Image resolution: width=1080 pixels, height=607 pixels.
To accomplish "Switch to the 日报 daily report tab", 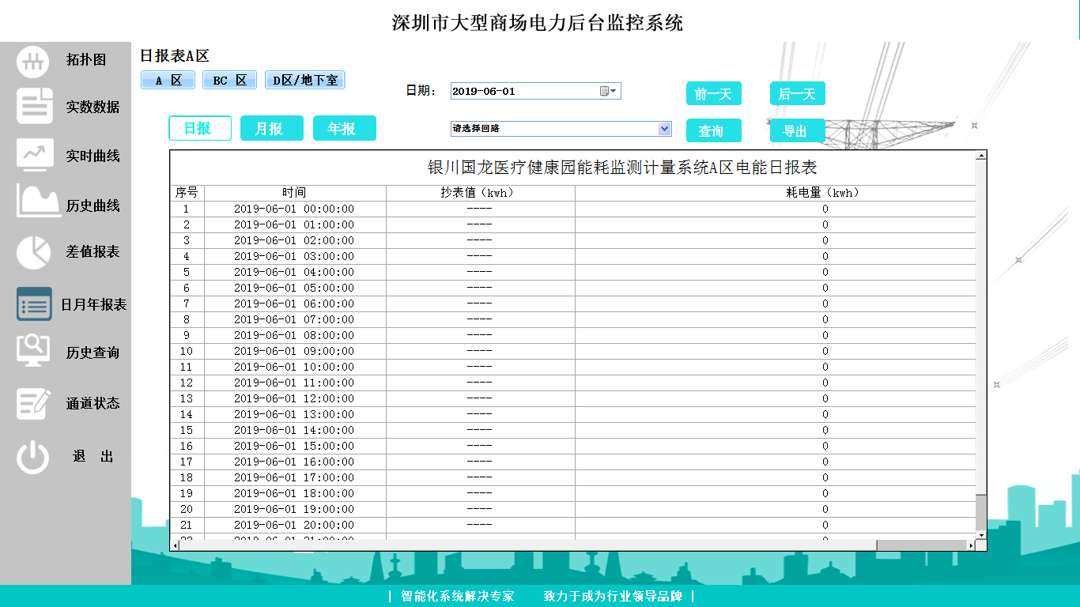I will [200, 128].
